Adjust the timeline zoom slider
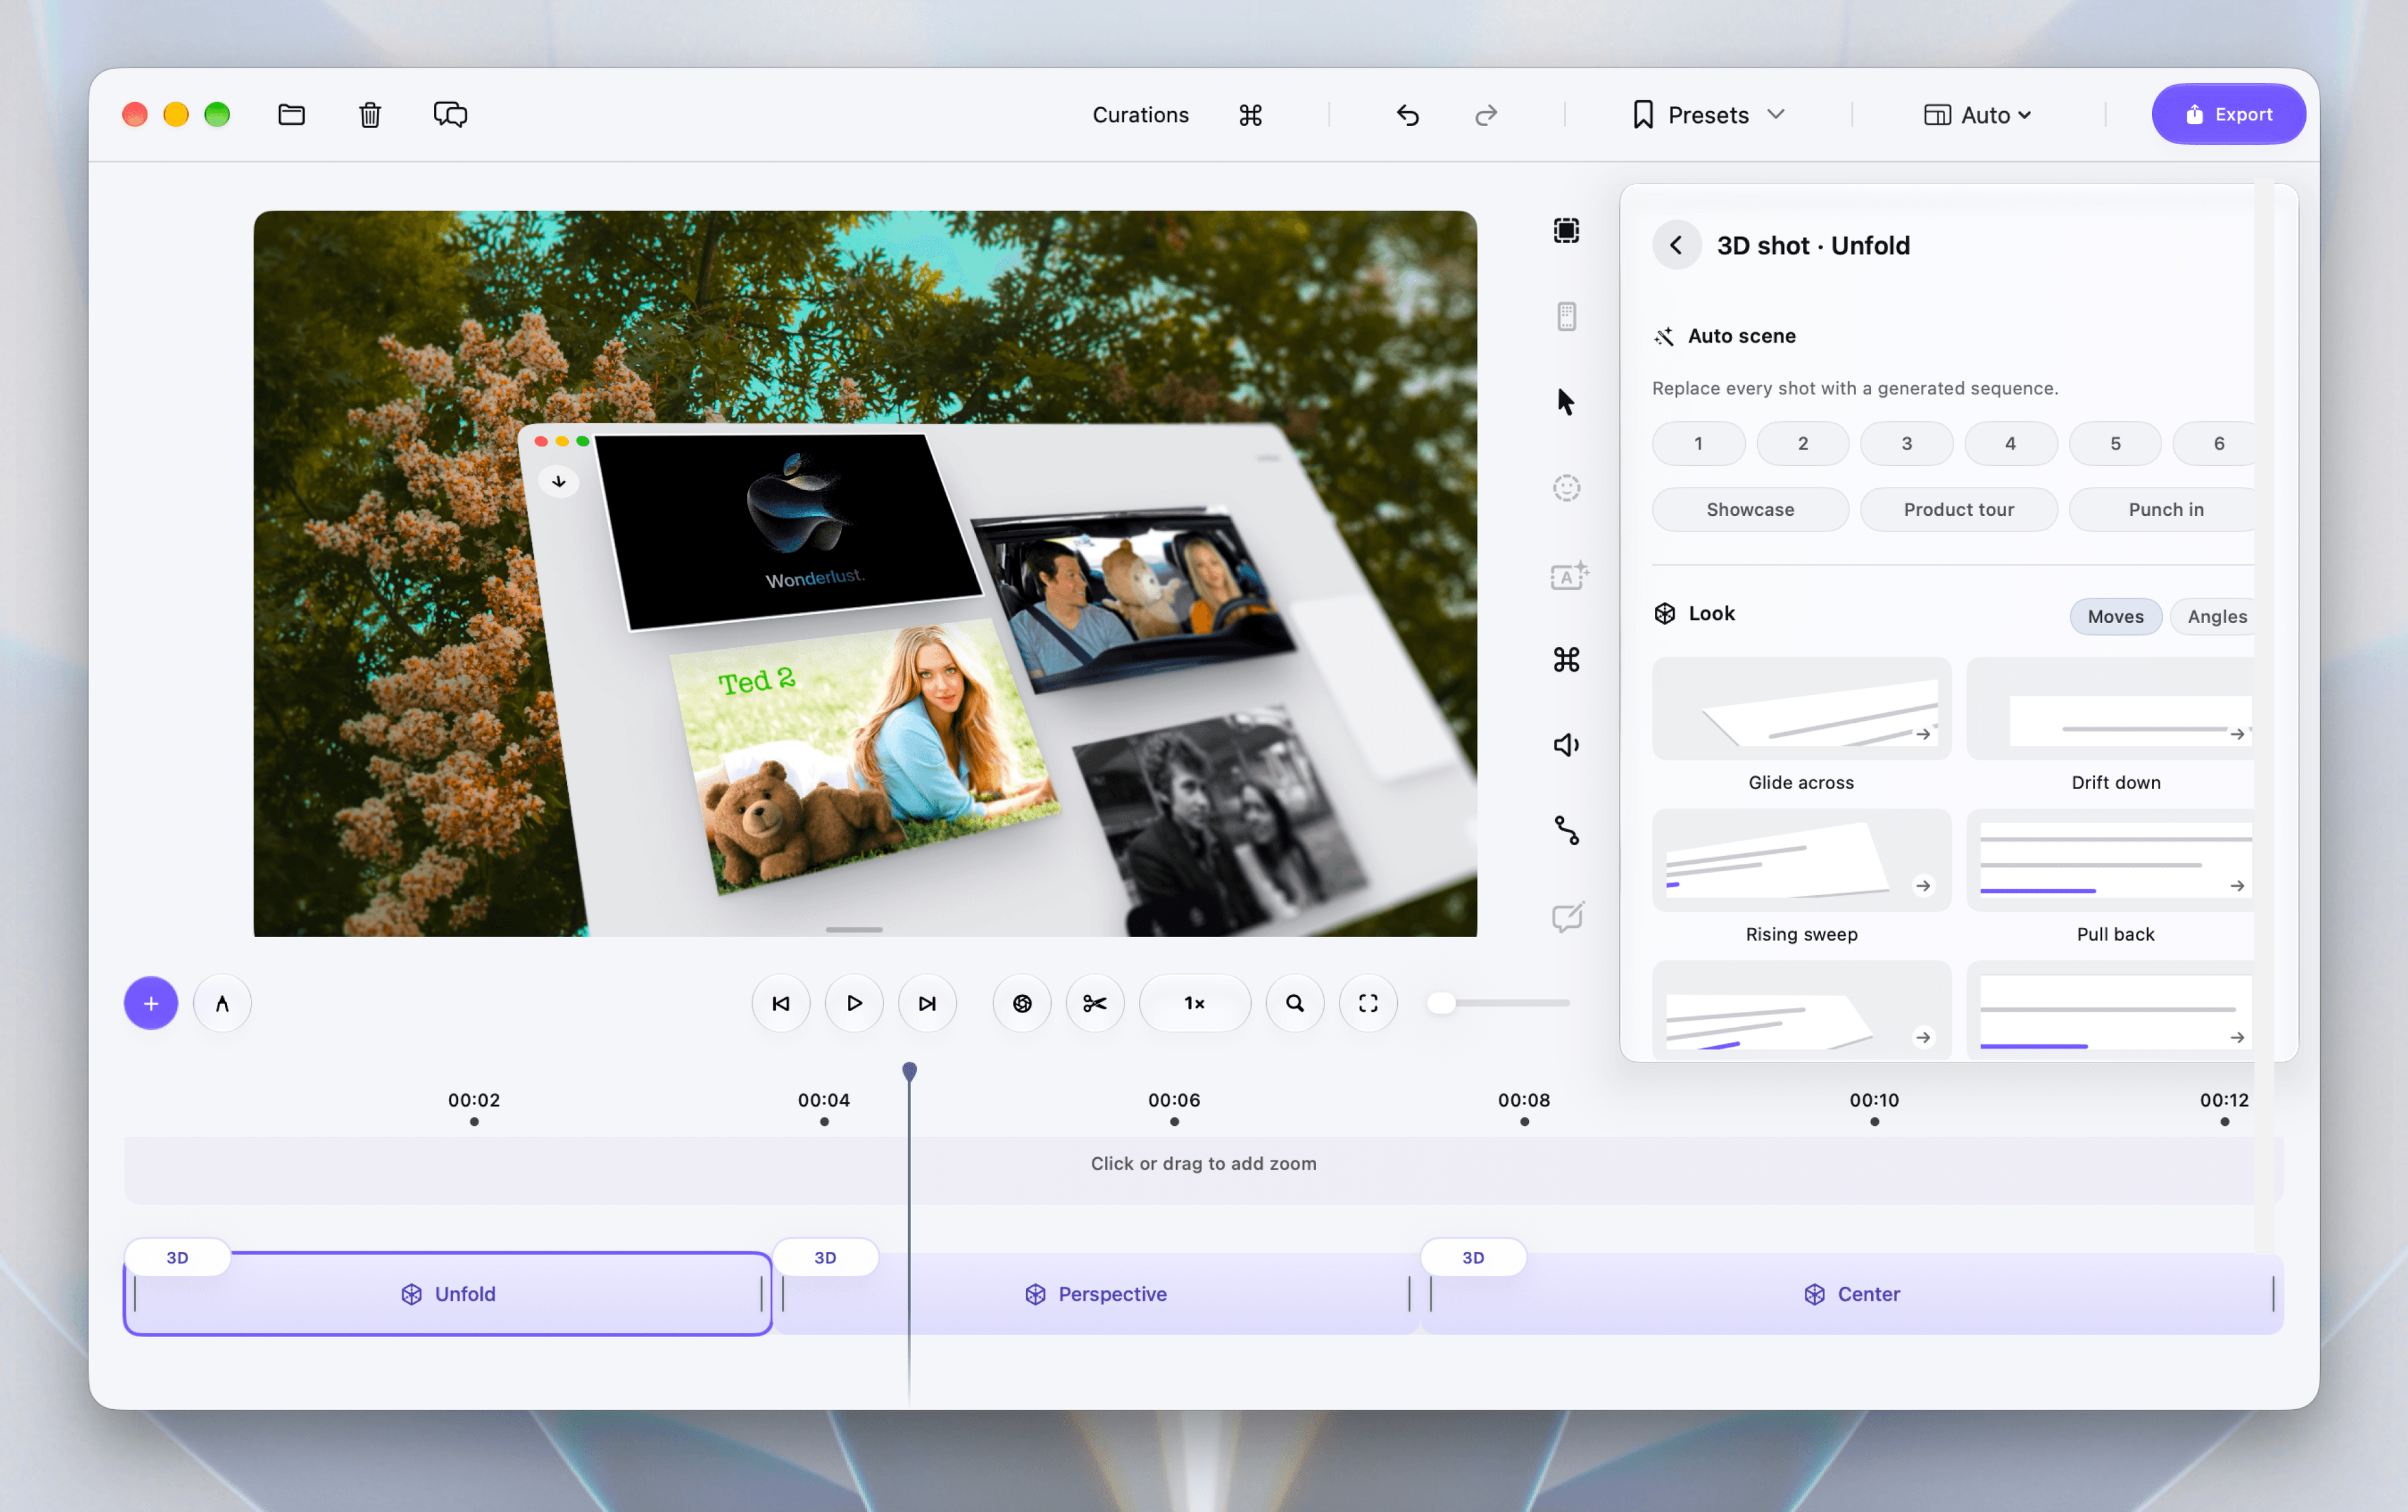 click(x=1497, y=1004)
